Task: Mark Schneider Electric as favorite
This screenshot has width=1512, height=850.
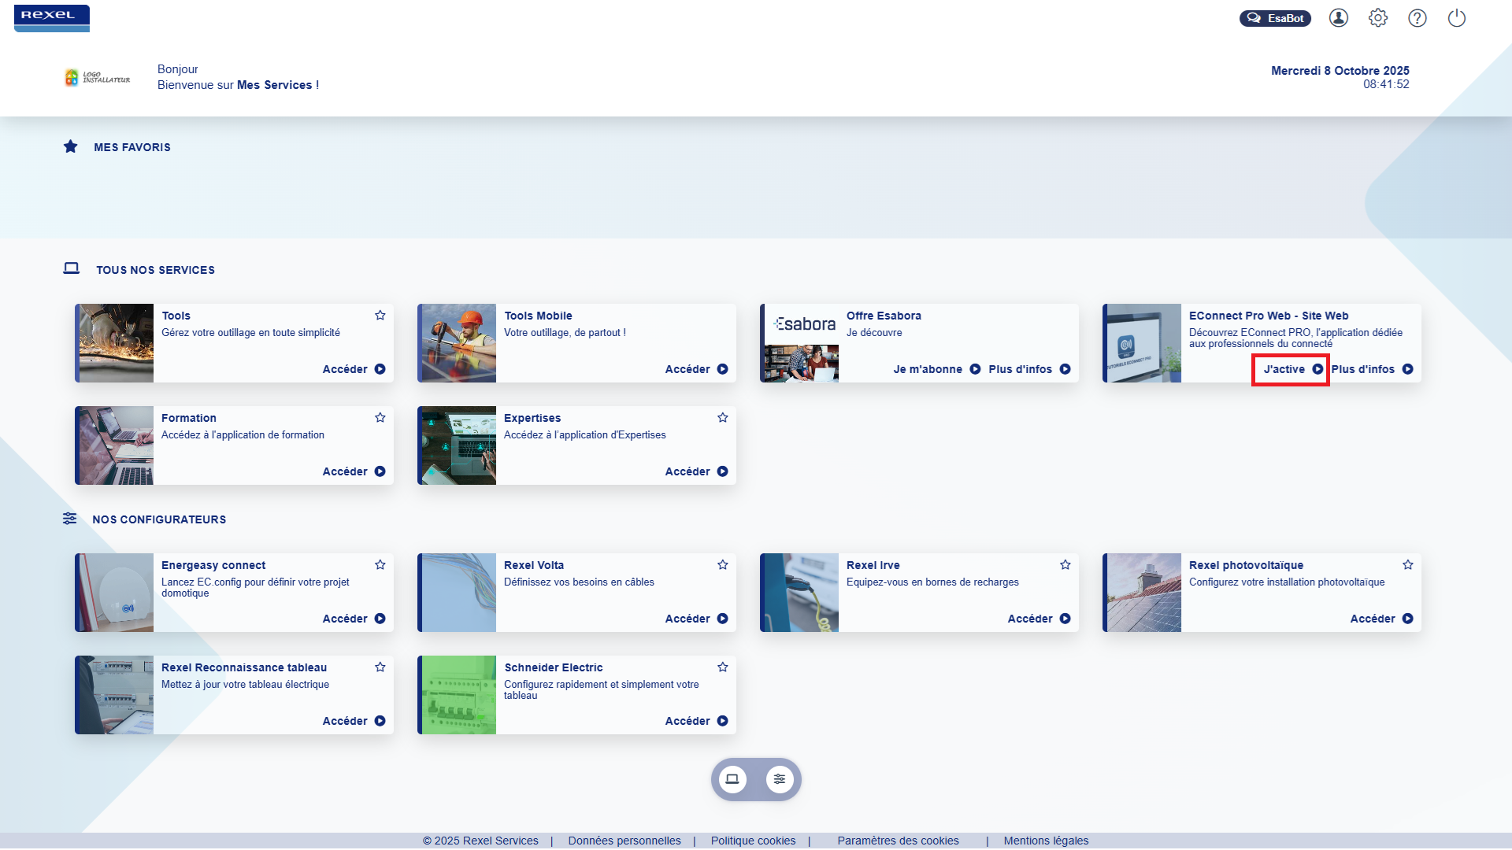Action: coord(723,667)
